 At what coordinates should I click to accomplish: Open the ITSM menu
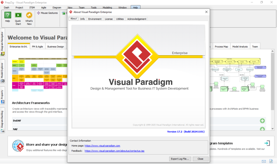pyautogui.click(x=32, y=8)
